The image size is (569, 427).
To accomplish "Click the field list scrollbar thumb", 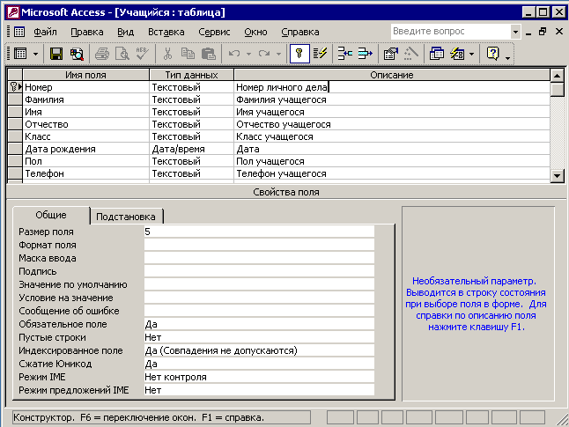I will click(557, 89).
